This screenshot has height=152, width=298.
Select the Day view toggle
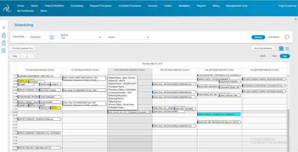[x=285, y=56]
